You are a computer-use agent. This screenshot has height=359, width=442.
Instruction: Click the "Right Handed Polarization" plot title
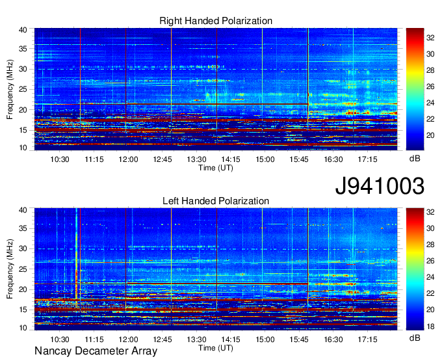point(216,21)
